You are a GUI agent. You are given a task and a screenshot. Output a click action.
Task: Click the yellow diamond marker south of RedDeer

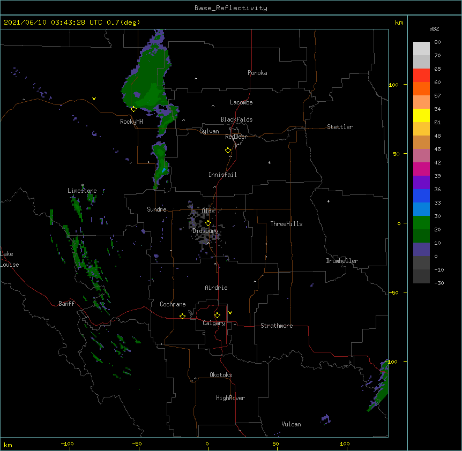228,151
